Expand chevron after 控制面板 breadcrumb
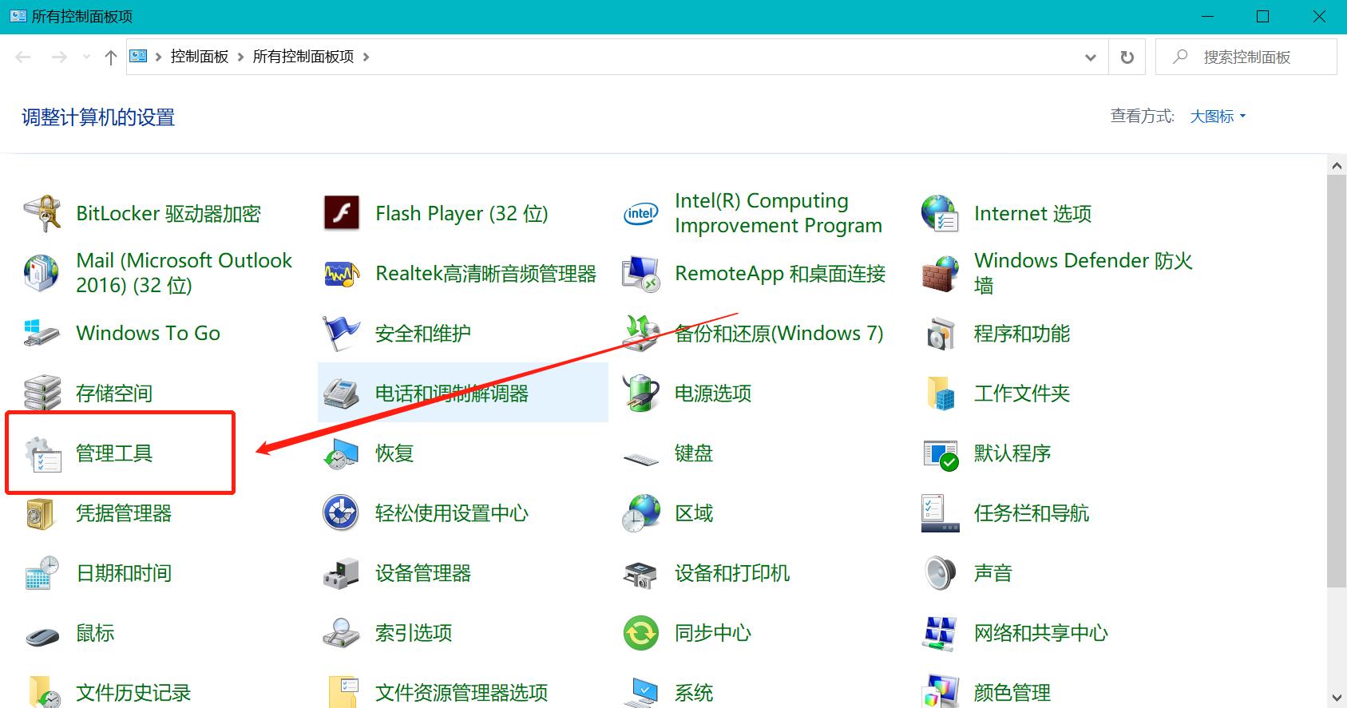This screenshot has width=1347, height=708. (240, 57)
